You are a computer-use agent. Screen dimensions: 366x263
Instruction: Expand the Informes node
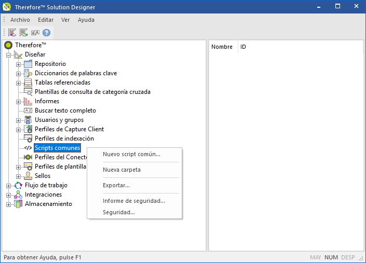[18, 102]
